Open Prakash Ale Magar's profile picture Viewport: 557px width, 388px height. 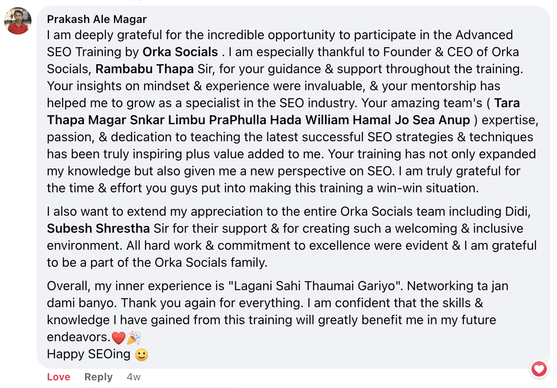pyautogui.click(x=18, y=21)
